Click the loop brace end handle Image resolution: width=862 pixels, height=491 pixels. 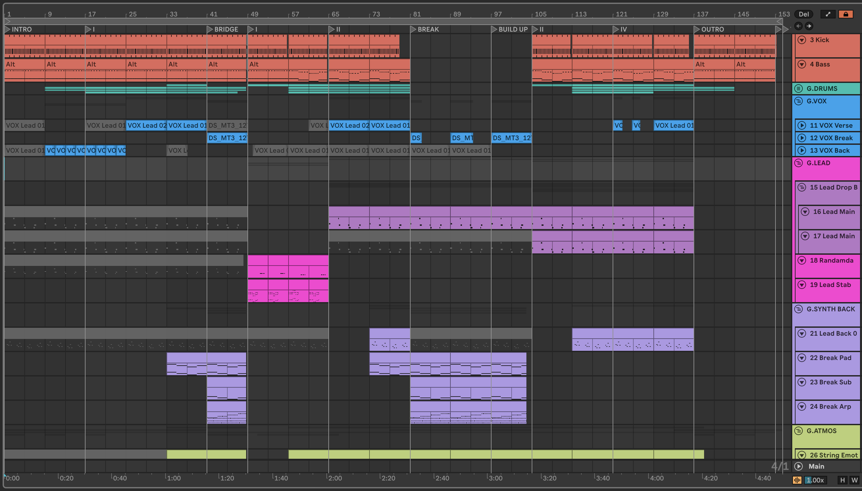pos(779,21)
